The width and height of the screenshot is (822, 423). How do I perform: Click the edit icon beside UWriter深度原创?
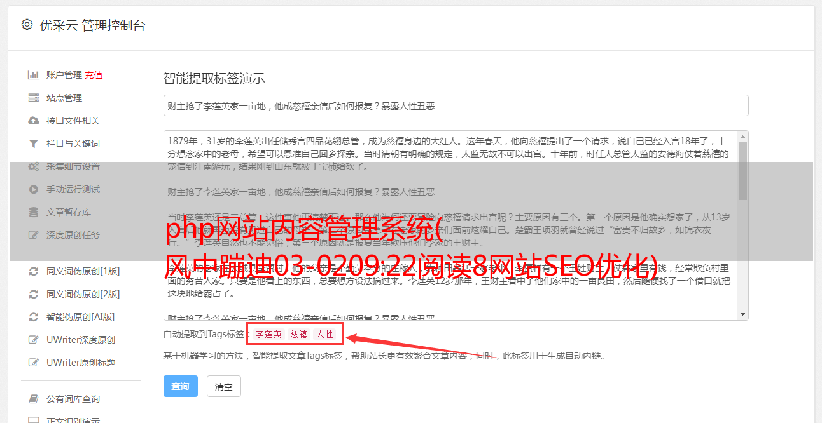tap(34, 340)
